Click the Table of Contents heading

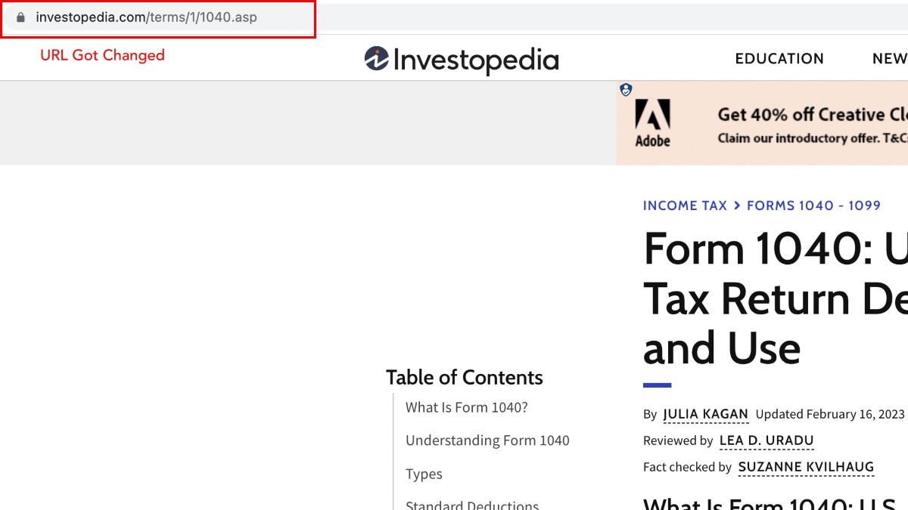coord(465,378)
